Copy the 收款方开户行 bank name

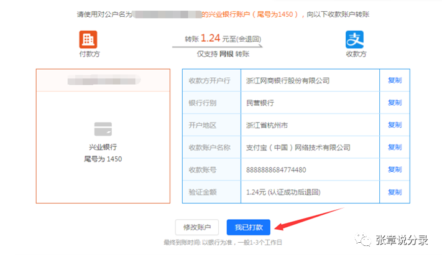394,80
